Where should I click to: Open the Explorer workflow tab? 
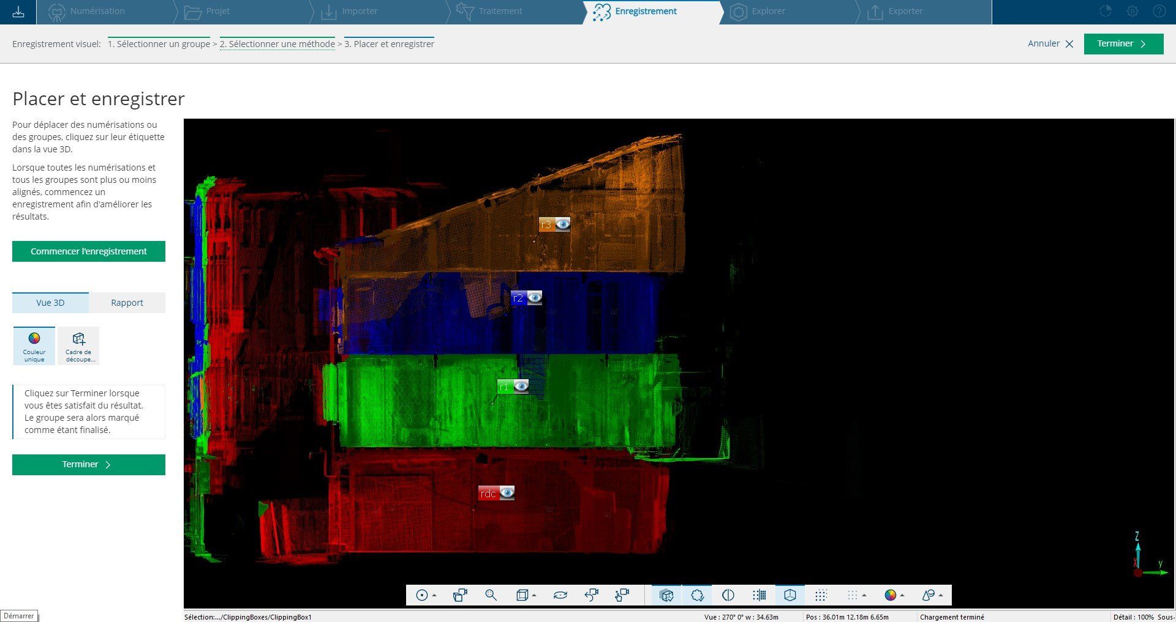click(x=768, y=12)
